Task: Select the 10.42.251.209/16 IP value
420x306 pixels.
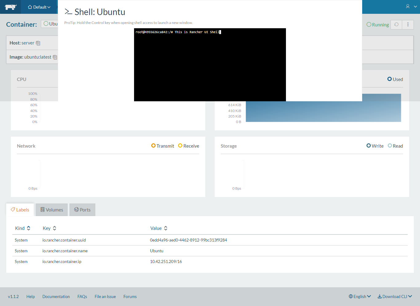Action: pyautogui.click(x=166, y=261)
